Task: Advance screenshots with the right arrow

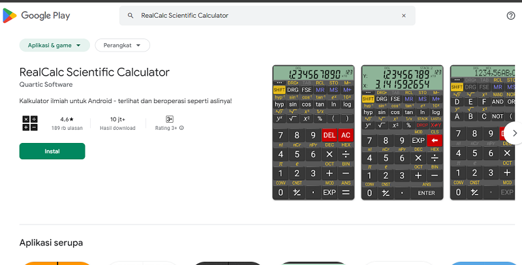Action: 514,133
